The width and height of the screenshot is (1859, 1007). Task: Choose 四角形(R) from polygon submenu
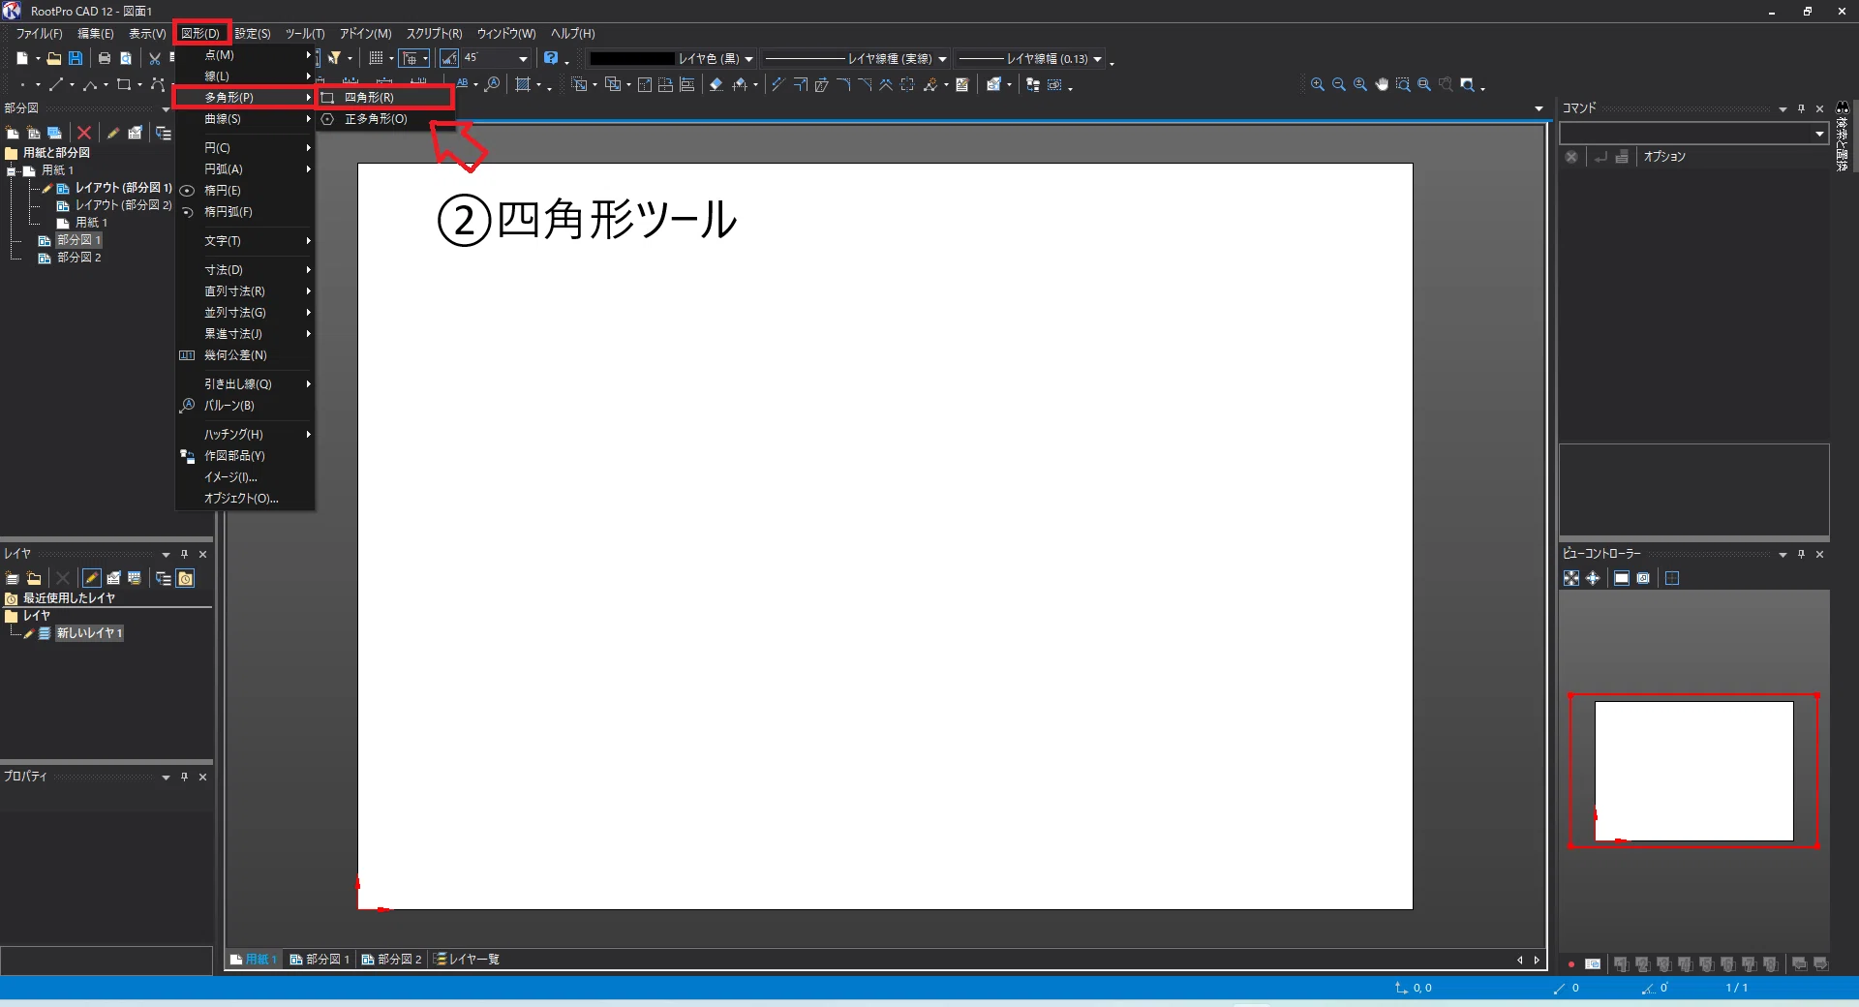click(x=384, y=97)
